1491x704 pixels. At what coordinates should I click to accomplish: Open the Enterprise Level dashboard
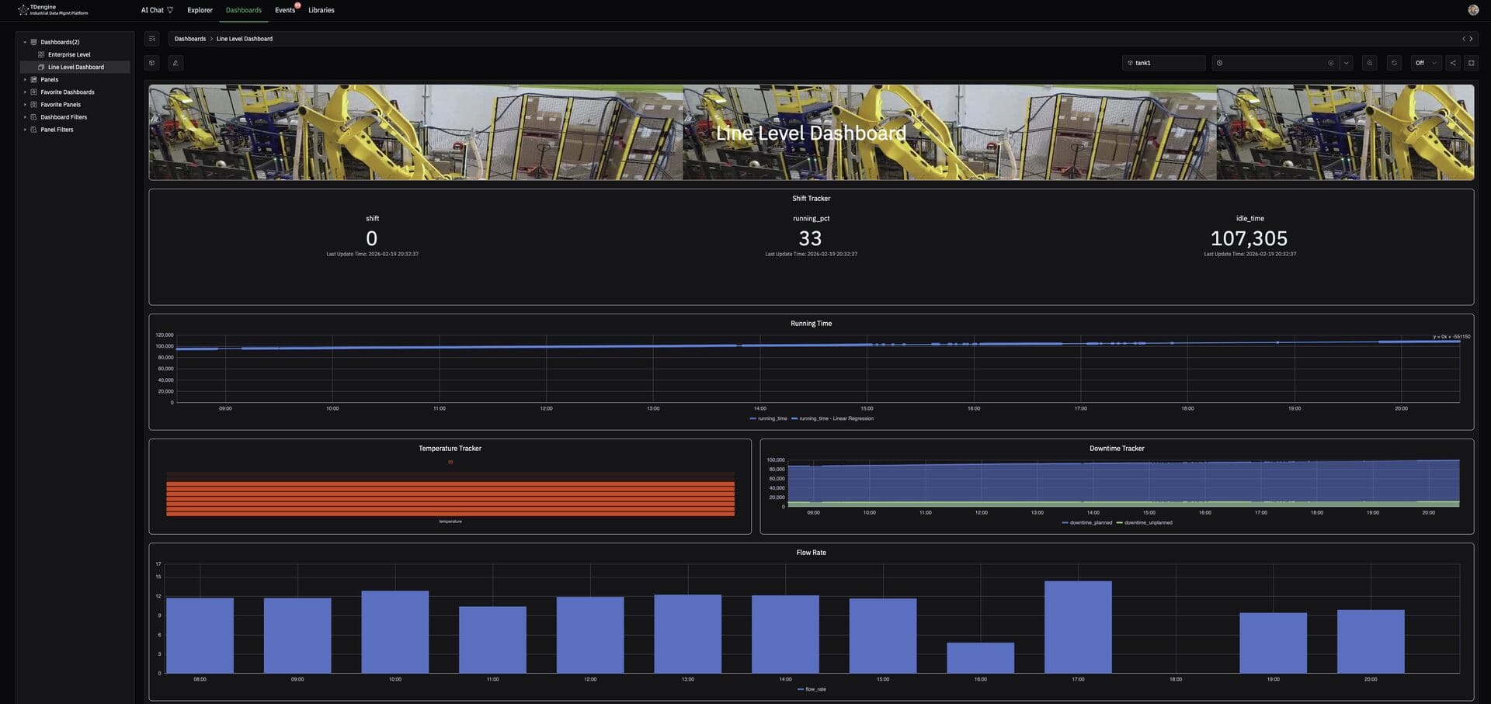click(69, 54)
